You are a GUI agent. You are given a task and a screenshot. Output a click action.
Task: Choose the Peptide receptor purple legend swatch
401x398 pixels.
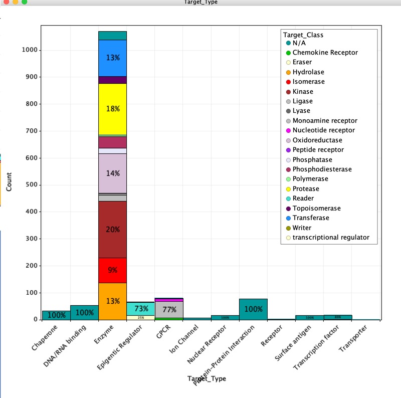pos(288,150)
